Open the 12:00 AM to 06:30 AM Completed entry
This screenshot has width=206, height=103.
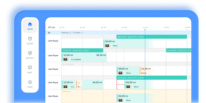pos(84,57)
